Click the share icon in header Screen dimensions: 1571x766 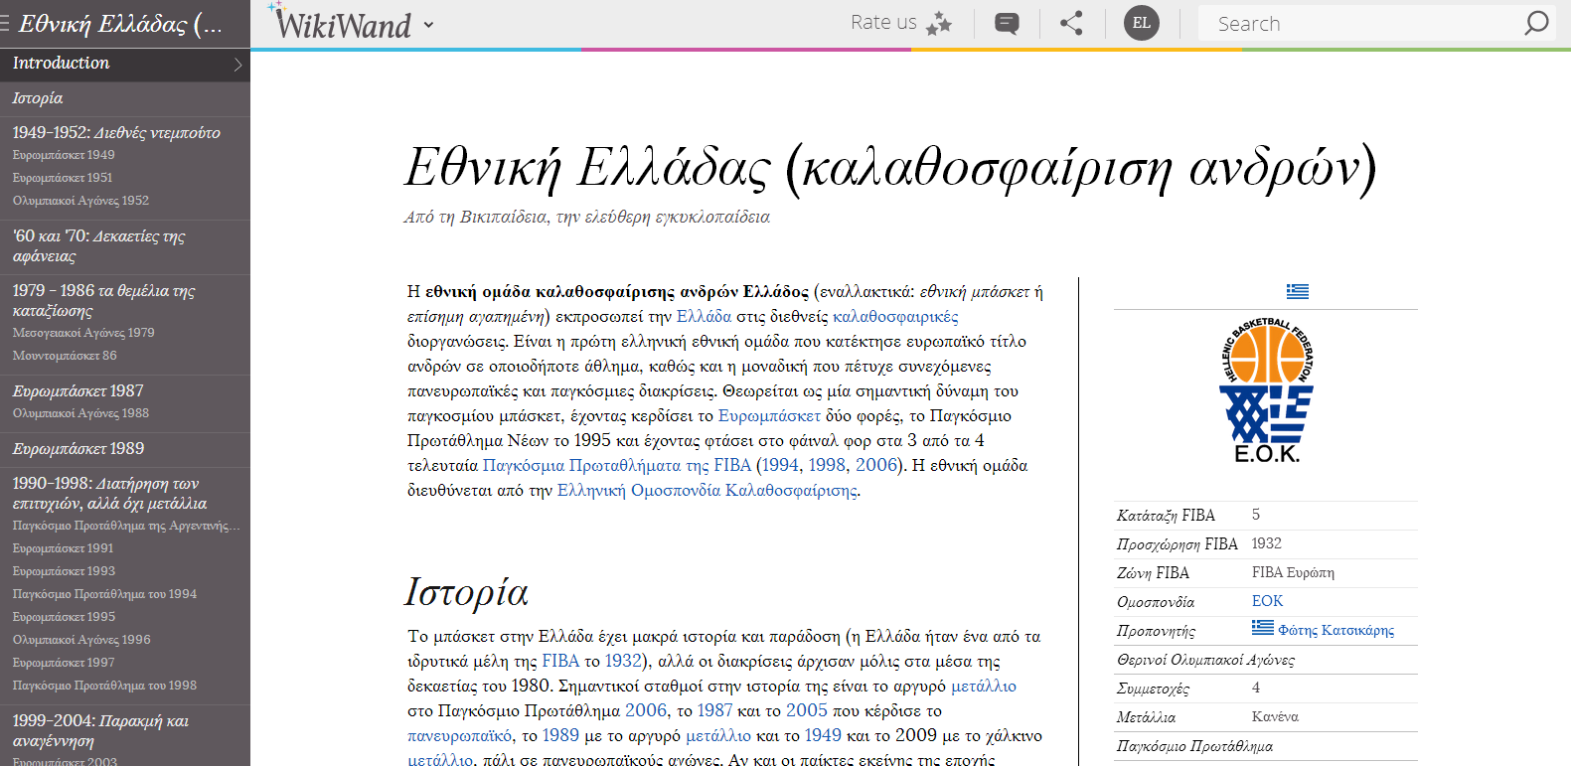[1071, 24]
